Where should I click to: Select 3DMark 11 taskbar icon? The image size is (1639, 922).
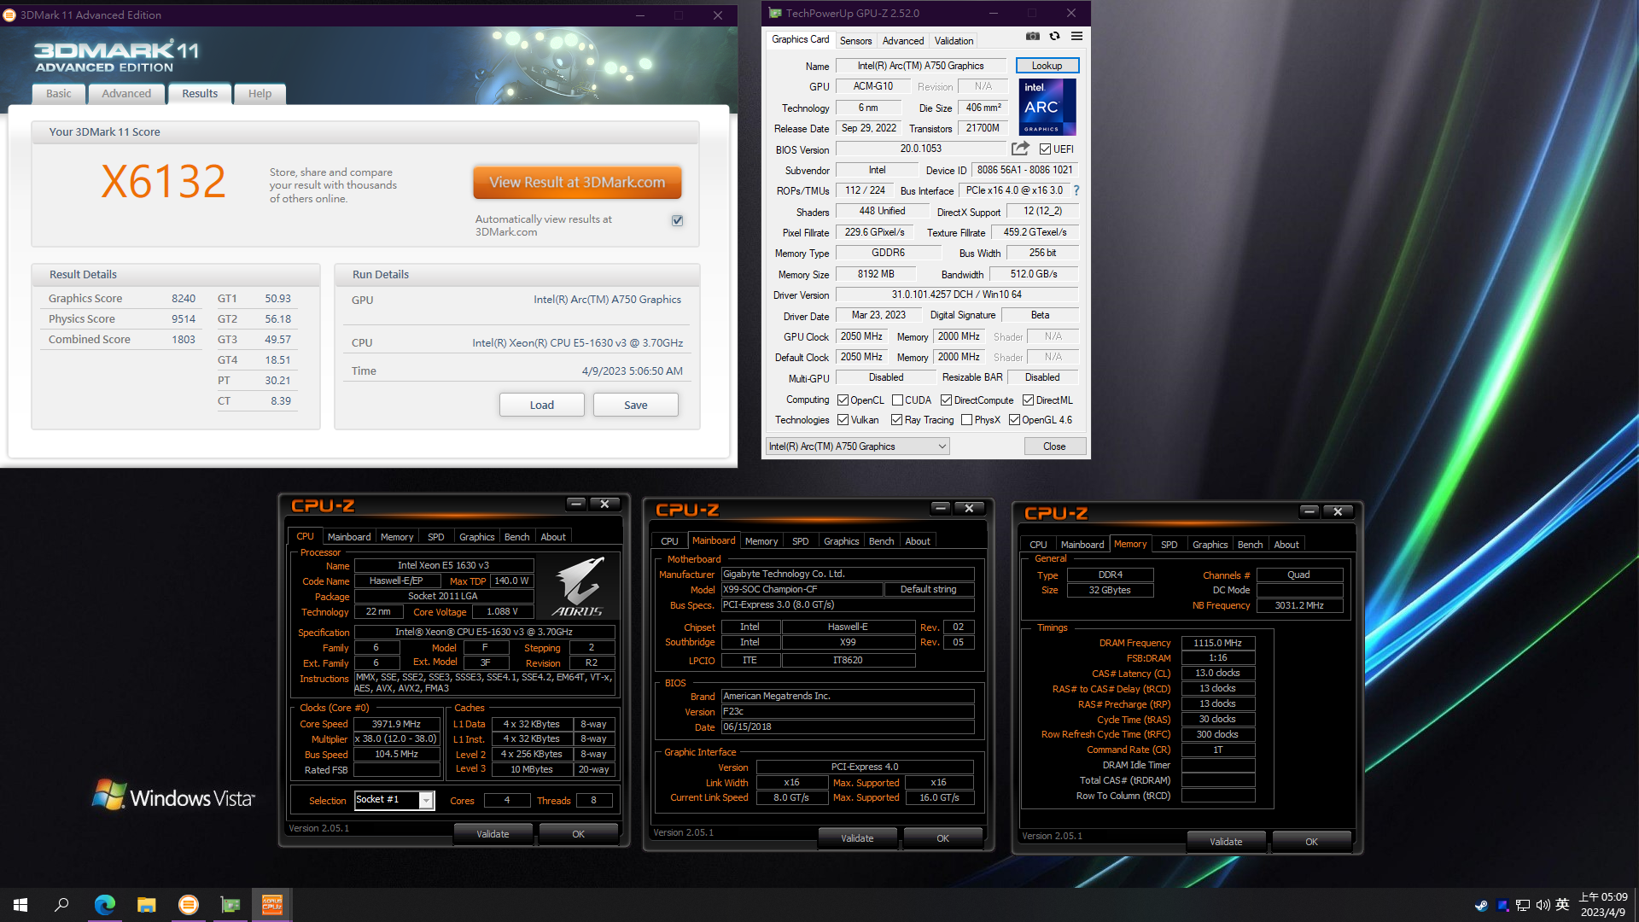(189, 905)
